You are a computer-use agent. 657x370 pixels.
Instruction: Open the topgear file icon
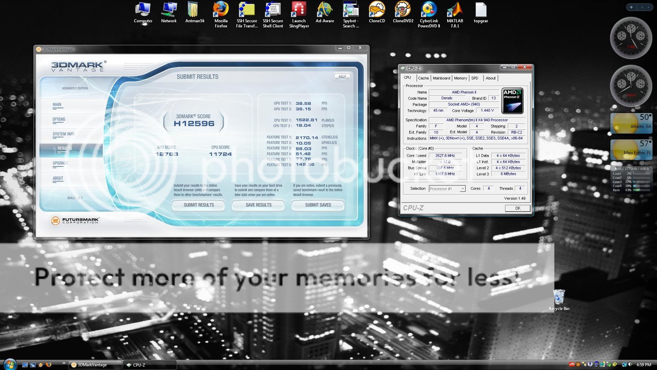481,13
